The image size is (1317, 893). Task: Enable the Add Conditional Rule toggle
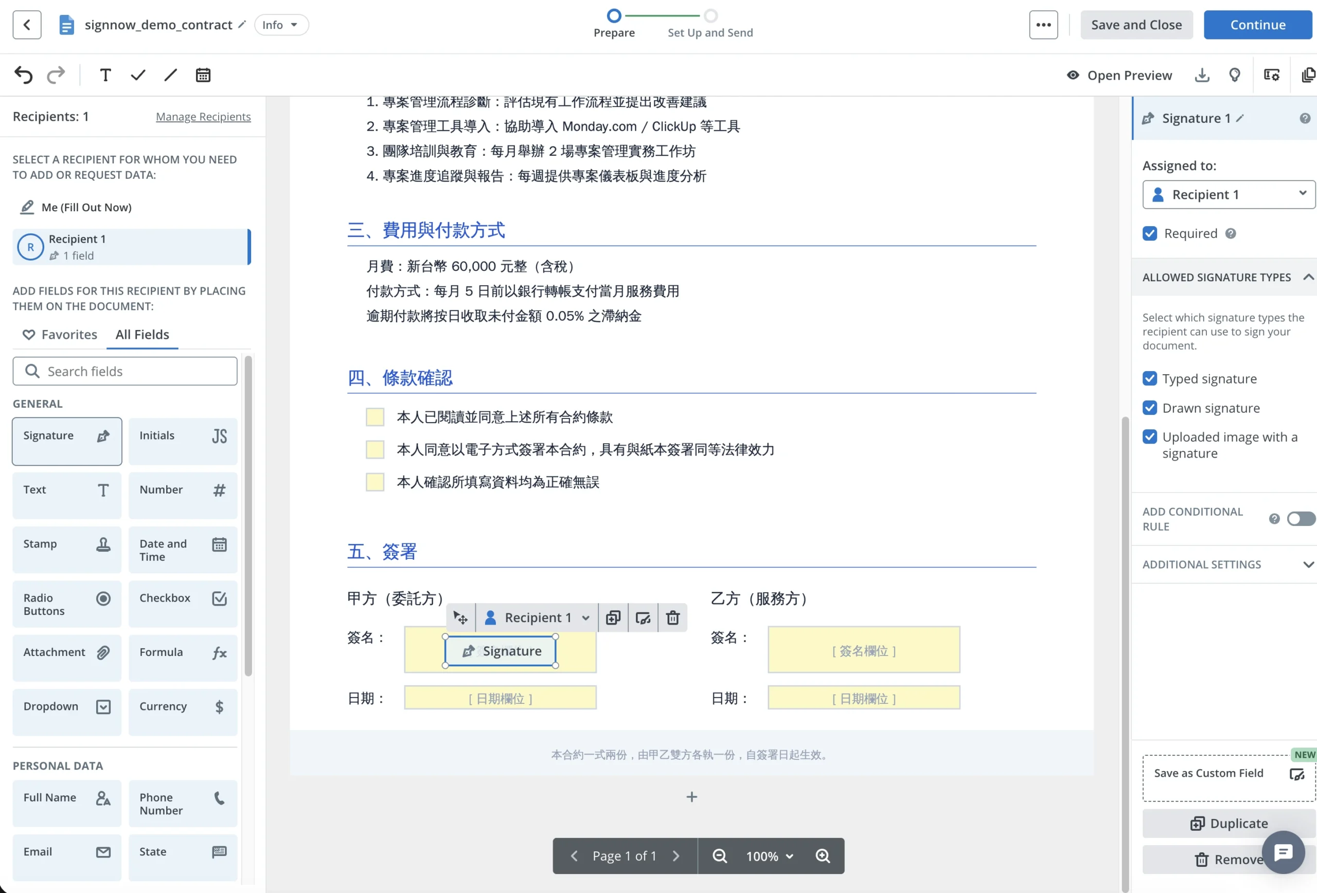[1301, 518]
